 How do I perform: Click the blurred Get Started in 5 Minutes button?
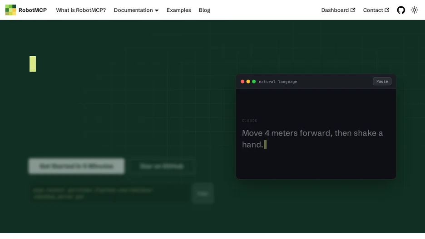(x=76, y=166)
